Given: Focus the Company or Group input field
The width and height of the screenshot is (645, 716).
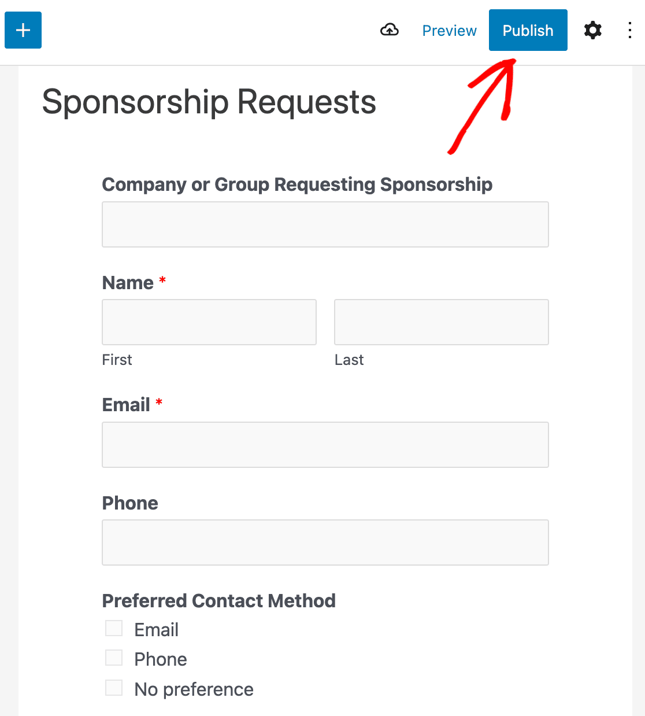Looking at the screenshot, I should click(x=325, y=224).
